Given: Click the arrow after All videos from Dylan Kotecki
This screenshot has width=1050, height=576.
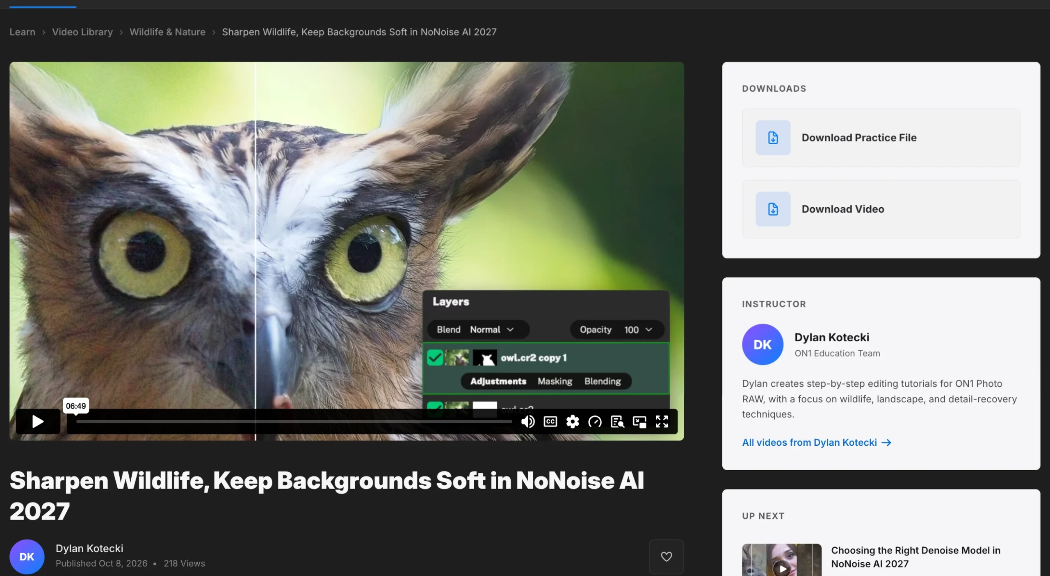Looking at the screenshot, I should (x=886, y=442).
